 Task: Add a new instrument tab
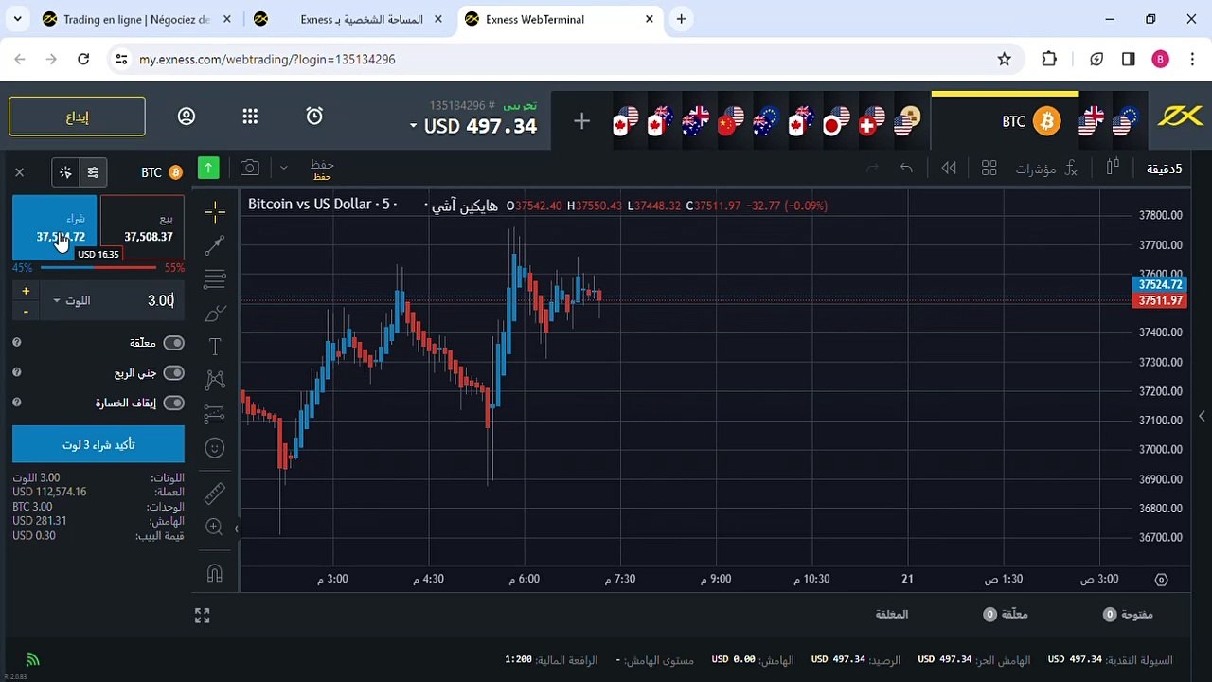581,121
